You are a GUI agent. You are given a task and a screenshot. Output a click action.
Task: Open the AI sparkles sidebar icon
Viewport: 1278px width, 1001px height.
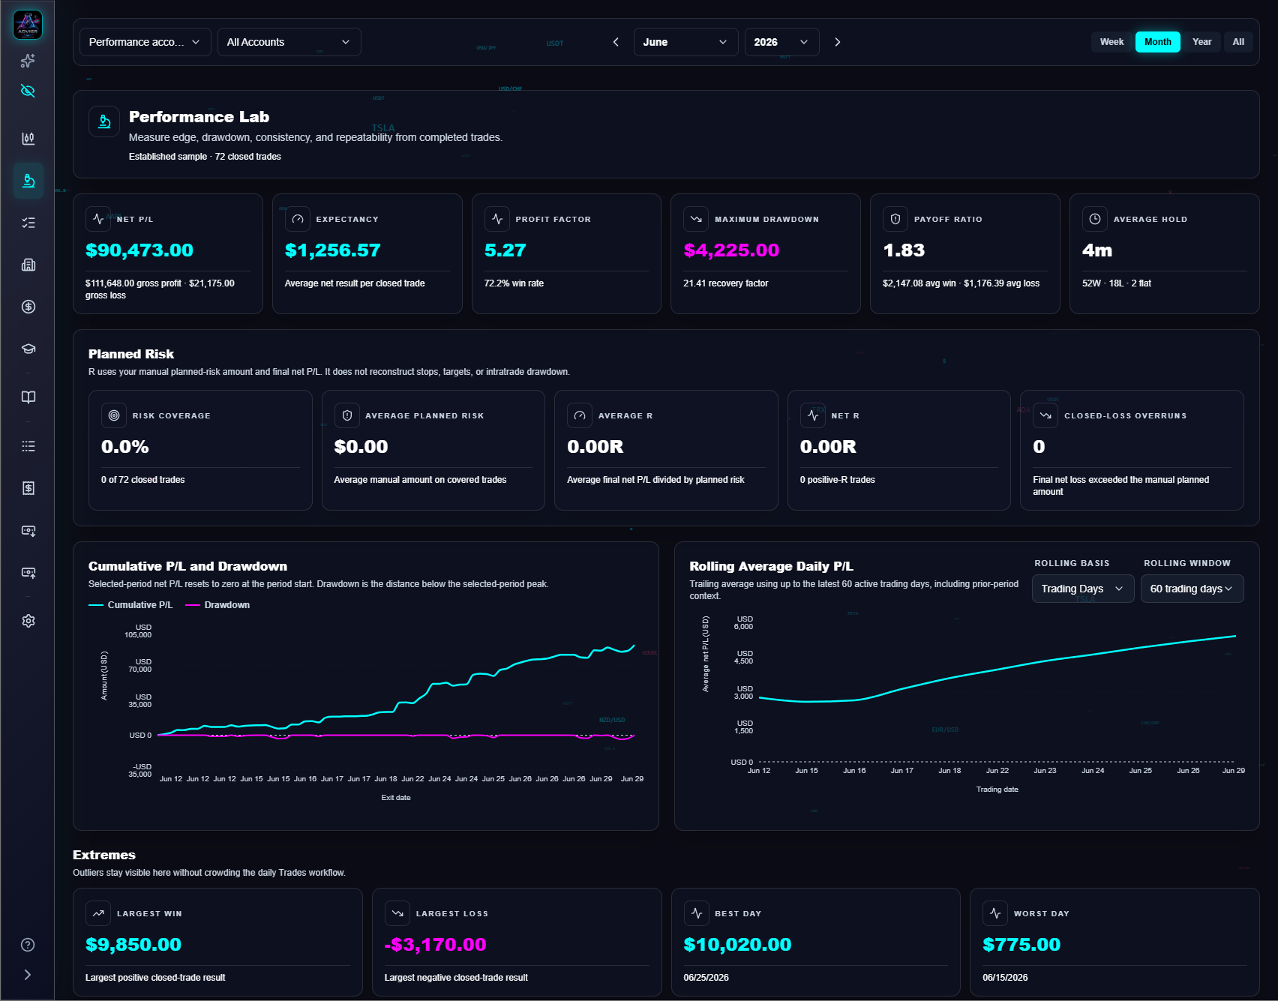(28, 61)
